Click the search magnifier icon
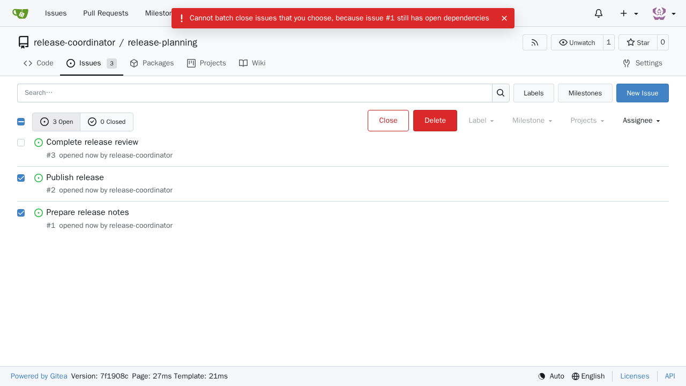Viewport: 686px width, 386px height. pos(501,93)
